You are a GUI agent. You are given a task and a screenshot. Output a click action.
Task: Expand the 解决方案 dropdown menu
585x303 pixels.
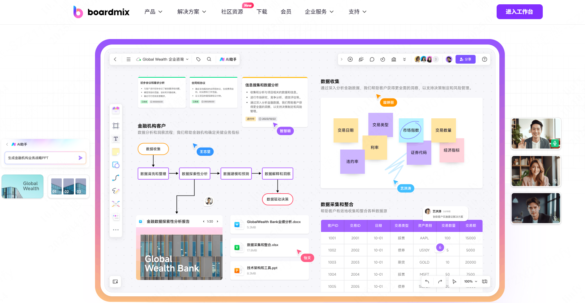[x=192, y=12]
